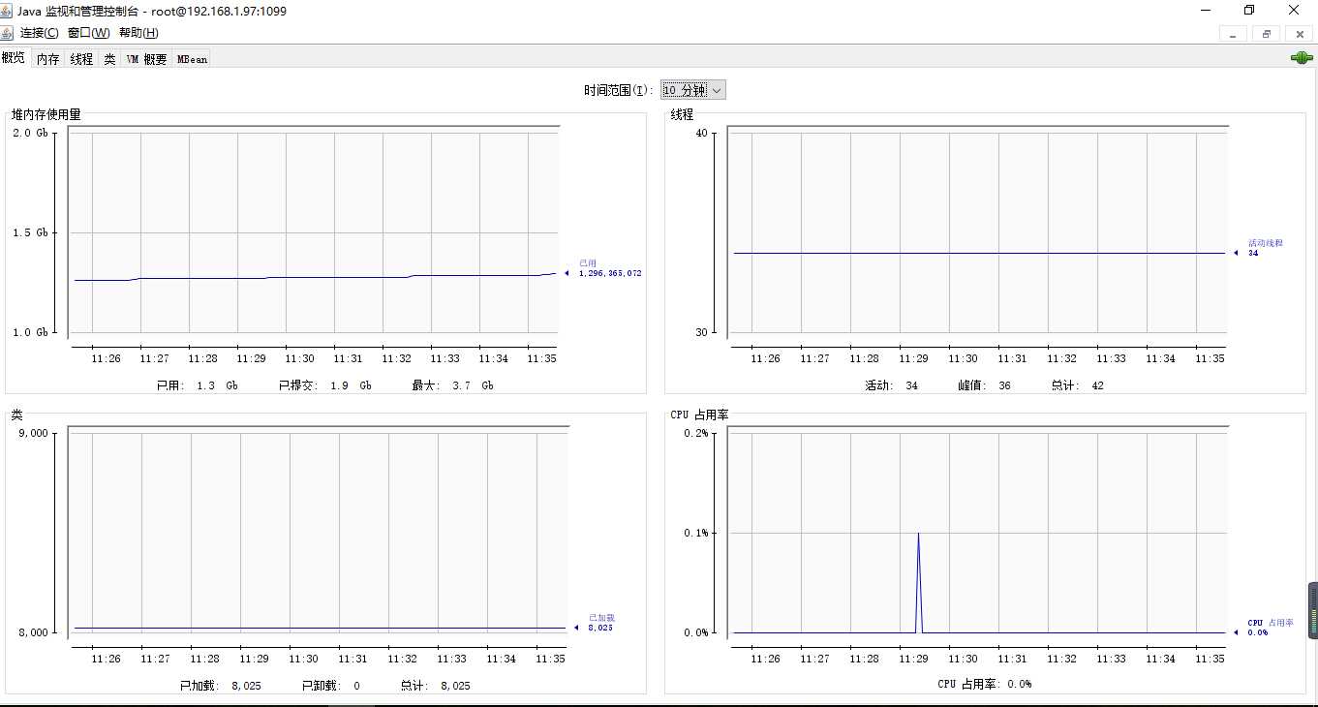Click the 活动线程 34 legend label
Image resolution: width=1318 pixels, height=707 pixels.
(x=1265, y=248)
